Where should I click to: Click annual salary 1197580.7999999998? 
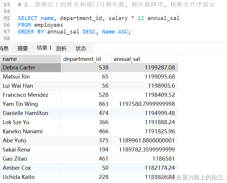145,104
